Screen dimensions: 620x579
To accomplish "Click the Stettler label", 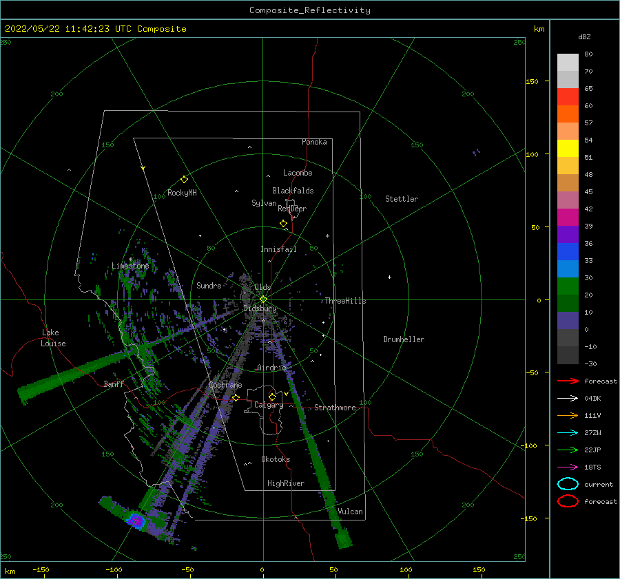I will click(x=402, y=199).
